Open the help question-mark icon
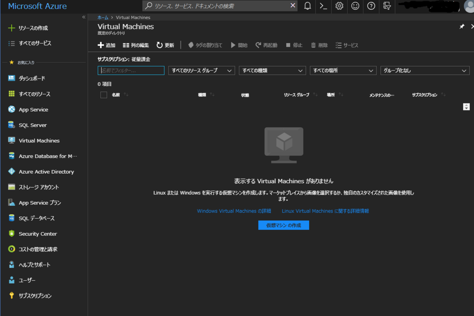474x316 pixels. (371, 6)
